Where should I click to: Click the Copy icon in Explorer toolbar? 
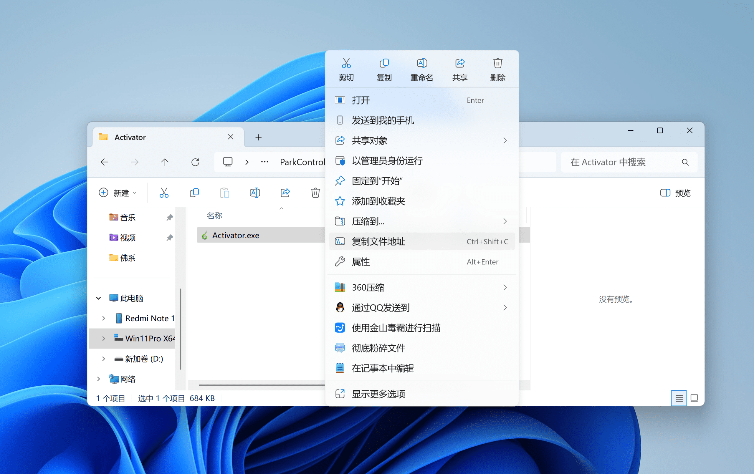(194, 193)
